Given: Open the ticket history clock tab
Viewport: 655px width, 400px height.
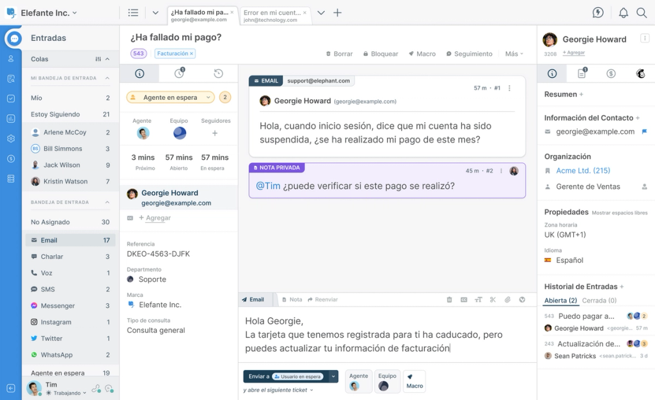Looking at the screenshot, I should click(218, 74).
